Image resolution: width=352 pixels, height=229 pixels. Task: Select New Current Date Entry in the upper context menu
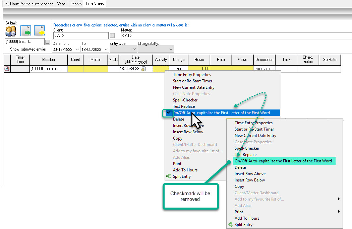(x=194, y=87)
